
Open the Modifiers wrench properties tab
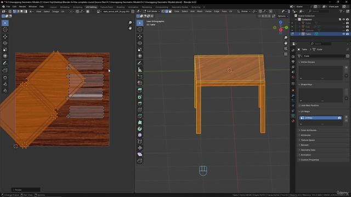[x=293, y=96]
